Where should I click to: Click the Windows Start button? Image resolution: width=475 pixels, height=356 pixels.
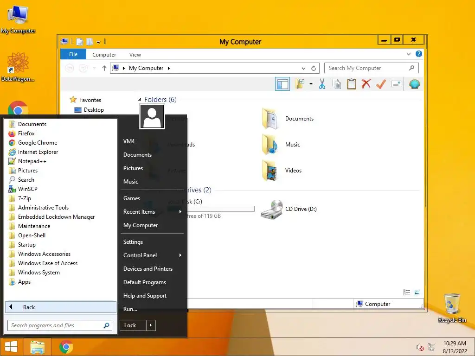coord(11,347)
